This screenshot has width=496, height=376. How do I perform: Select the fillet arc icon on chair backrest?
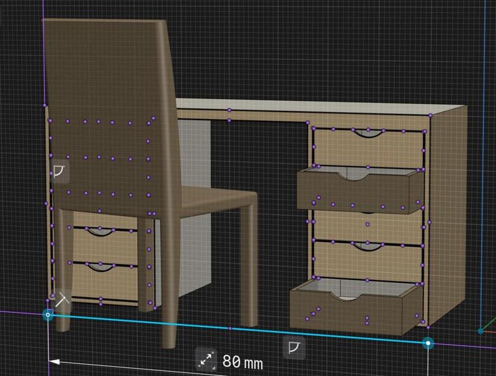tap(58, 172)
